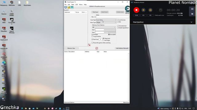Screen dimensions: 197x110
Task: Open Memory View
Action: pos(71,48)
